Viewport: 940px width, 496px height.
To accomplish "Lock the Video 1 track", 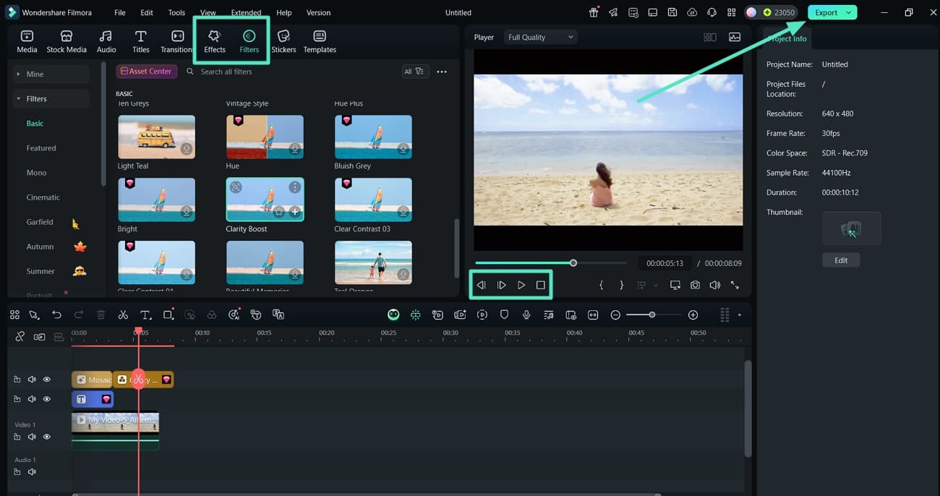I will (17, 437).
